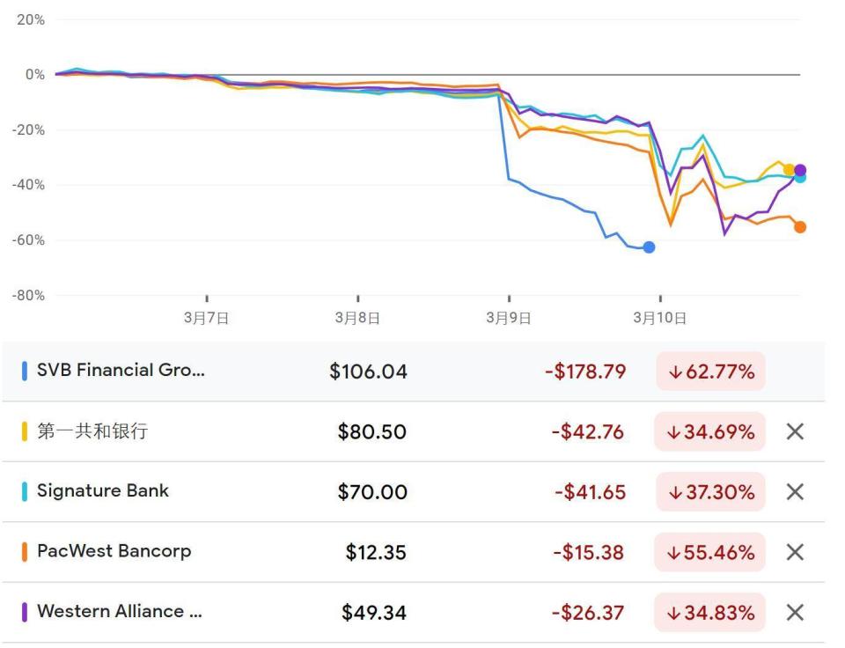Remove Signature Bank from the comparison

point(794,491)
